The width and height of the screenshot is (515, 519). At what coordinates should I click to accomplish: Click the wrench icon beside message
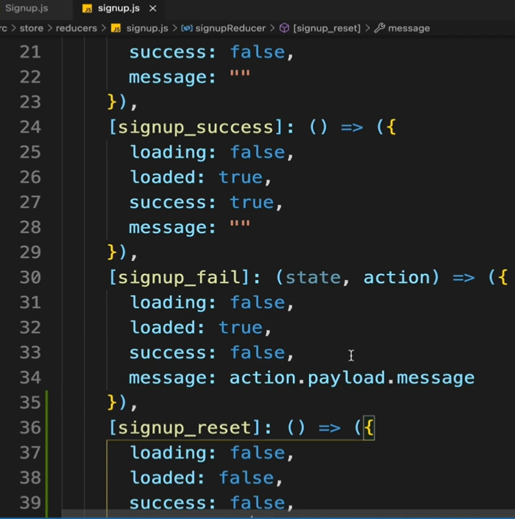click(379, 28)
